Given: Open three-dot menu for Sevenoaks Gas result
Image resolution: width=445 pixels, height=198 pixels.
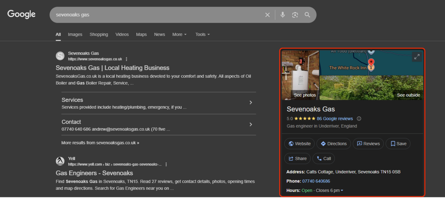Looking at the screenshot, I should click(127, 59).
